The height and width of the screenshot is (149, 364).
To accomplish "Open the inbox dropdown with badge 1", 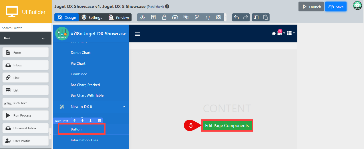I will pyautogui.click(x=281, y=33).
